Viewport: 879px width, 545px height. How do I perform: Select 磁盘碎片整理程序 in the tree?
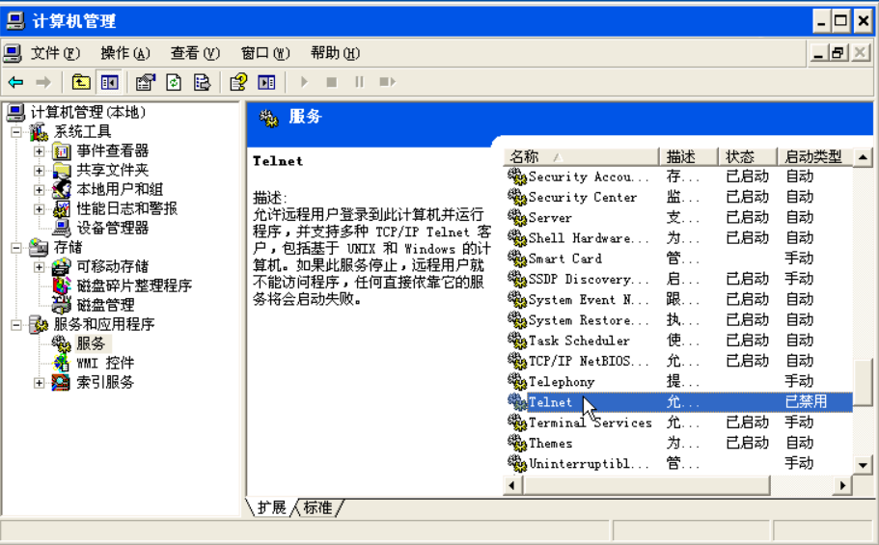click(134, 286)
